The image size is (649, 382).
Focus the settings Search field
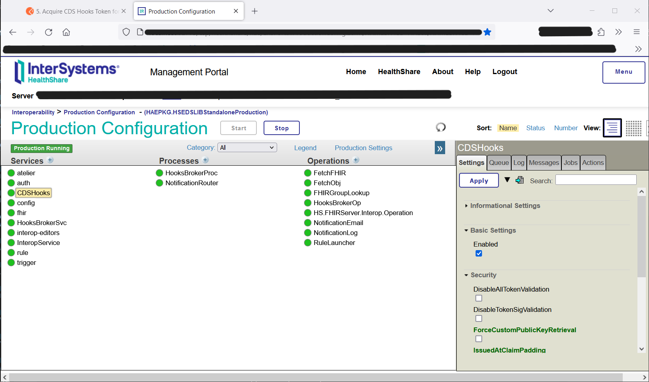coord(596,180)
